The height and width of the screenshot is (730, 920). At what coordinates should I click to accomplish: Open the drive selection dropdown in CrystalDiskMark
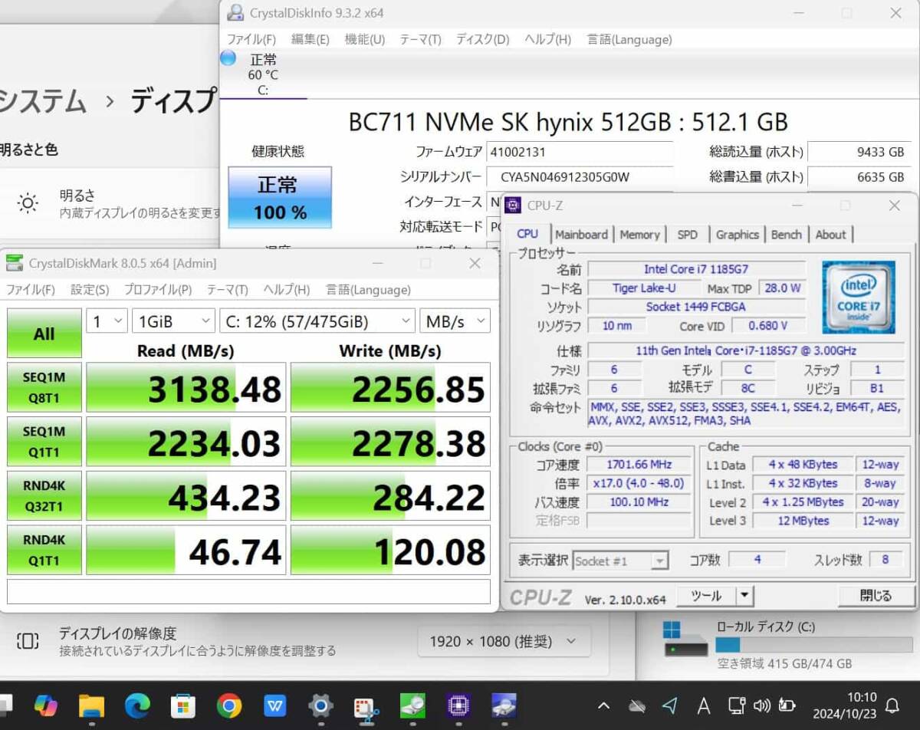317,321
